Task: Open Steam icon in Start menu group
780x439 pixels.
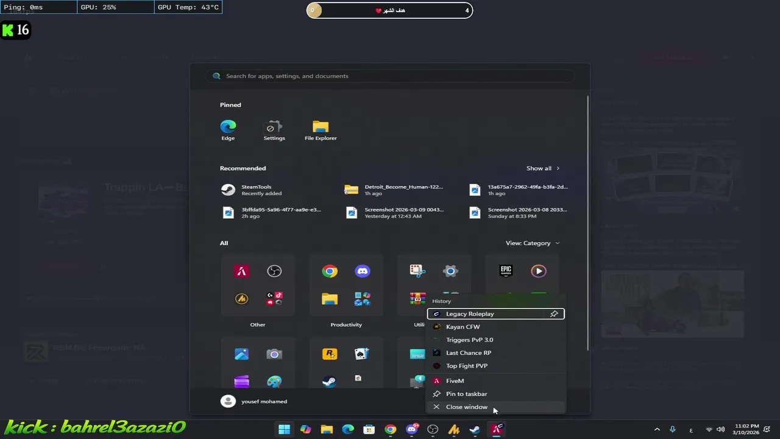Action: [330, 382]
